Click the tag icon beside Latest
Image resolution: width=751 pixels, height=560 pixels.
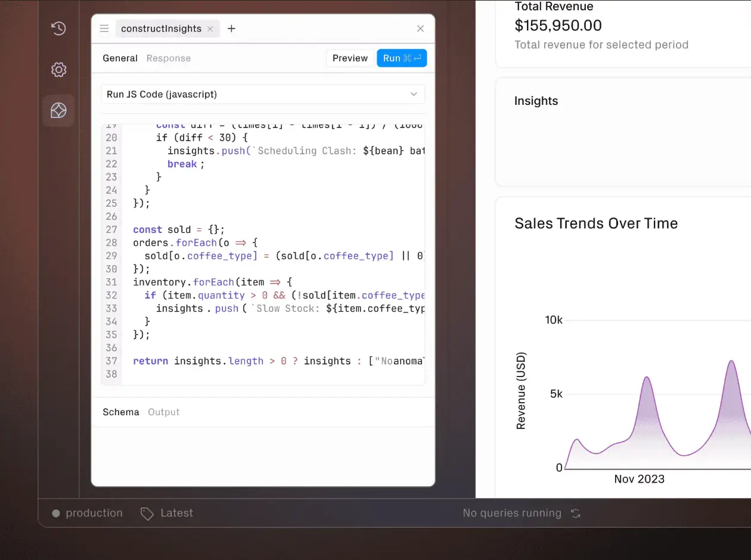[x=147, y=514]
